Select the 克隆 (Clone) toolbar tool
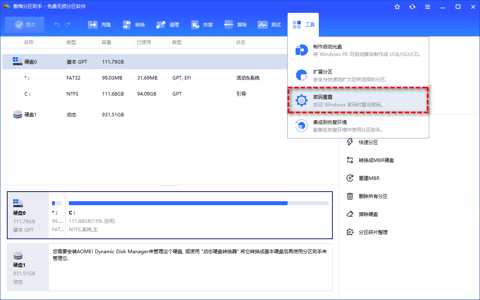 point(99,24)
